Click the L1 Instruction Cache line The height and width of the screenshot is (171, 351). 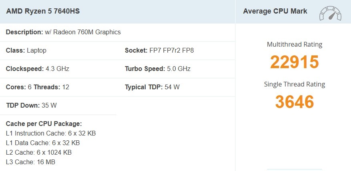click(51, 133)
